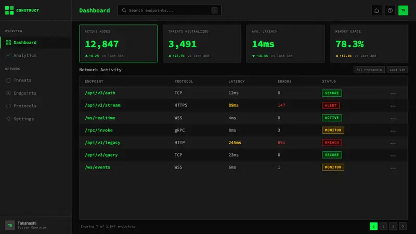Open the notifications bell

point(376,10)
